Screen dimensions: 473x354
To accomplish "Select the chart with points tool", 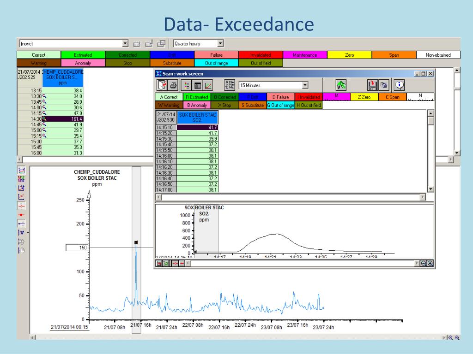I will (21, 188).
